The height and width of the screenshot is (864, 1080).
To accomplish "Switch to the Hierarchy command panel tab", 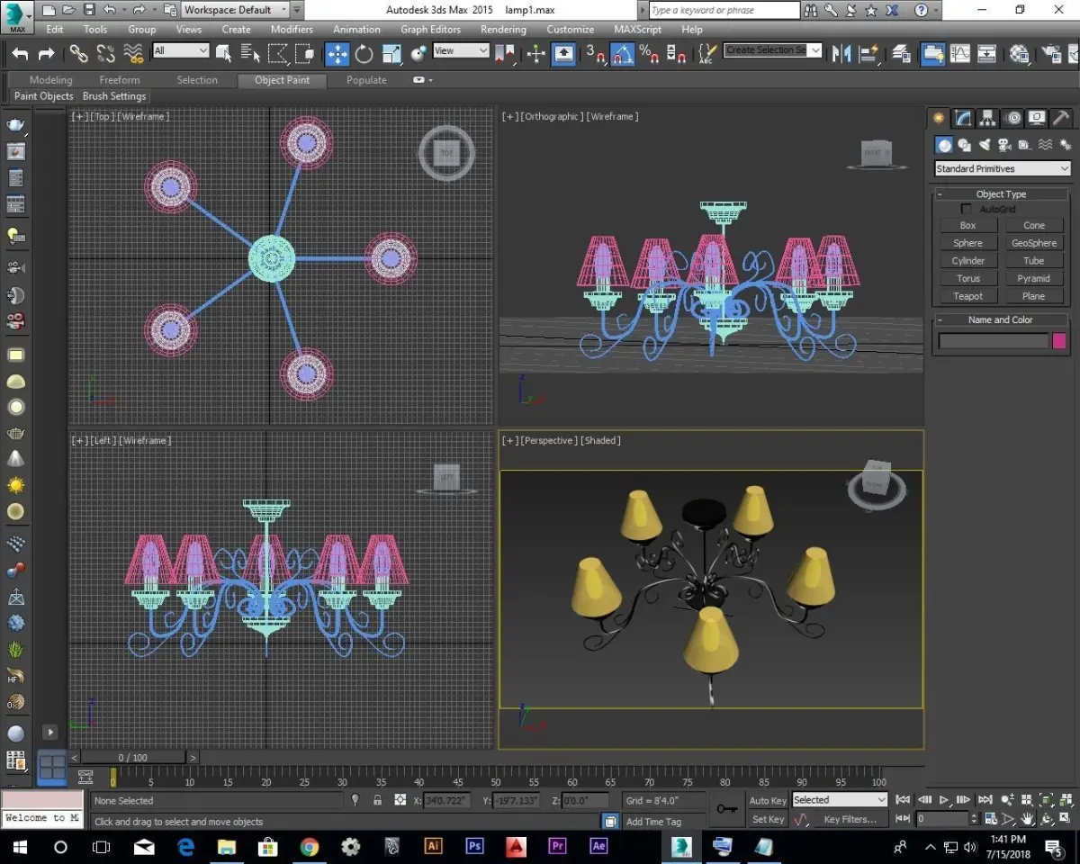I will tap(987, 118).
